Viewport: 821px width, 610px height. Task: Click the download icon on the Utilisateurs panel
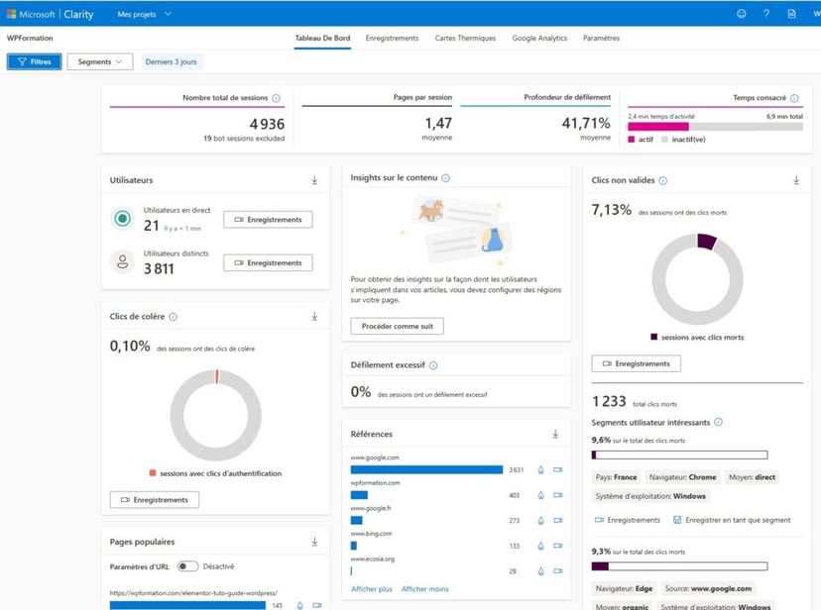point(315,179)
